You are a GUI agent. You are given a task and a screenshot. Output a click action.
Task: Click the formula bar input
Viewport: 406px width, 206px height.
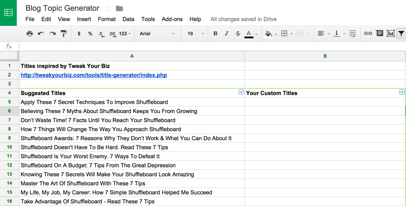[213, 46]
